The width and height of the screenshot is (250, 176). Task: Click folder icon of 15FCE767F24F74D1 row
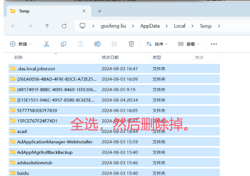coord(13,121)
